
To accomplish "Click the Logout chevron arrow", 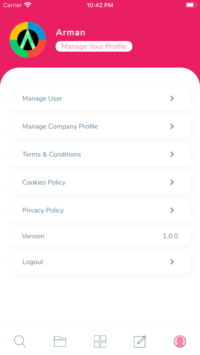I will [172, 262].
